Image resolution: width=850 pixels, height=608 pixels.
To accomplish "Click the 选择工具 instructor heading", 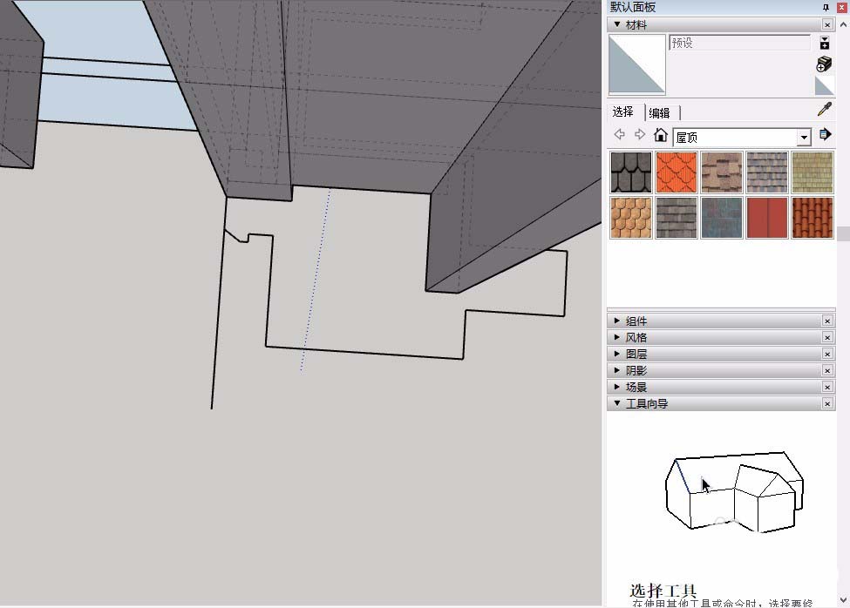I will pos(663,590).
